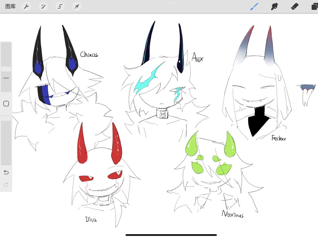This screenshot has width=318, height=238.
Task: Tap the home indicator bar at bottom
Action: coord(159,235)
